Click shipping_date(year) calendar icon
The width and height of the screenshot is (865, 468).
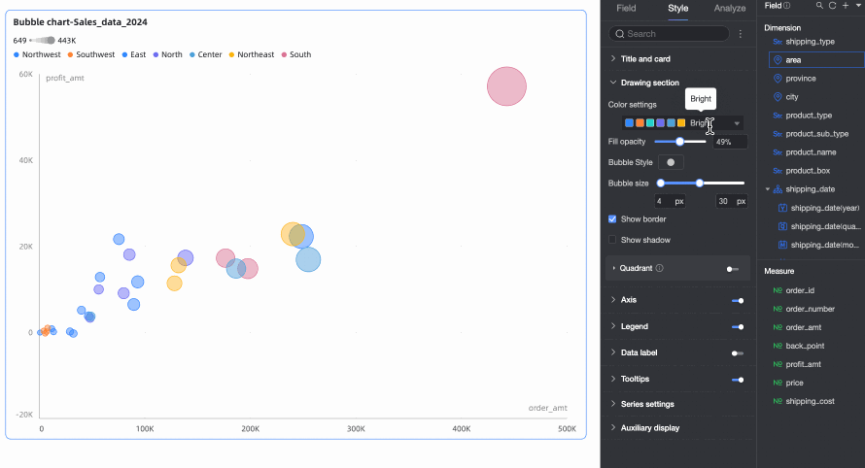[x=782, y=208]
